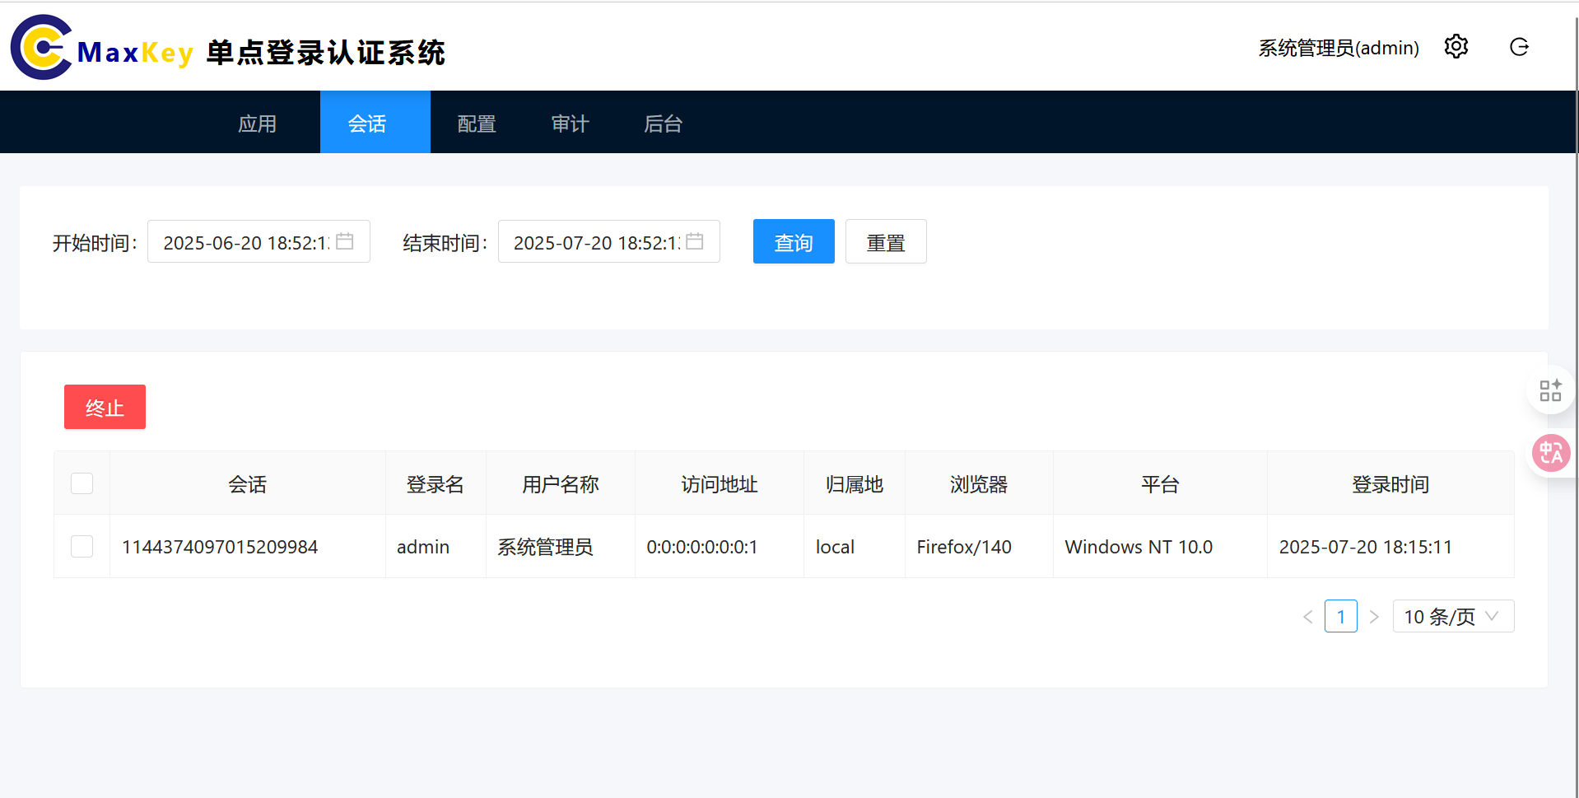Switch to the 配置 tab
This screenshot has height=798, width=1579.
point(476,122)
